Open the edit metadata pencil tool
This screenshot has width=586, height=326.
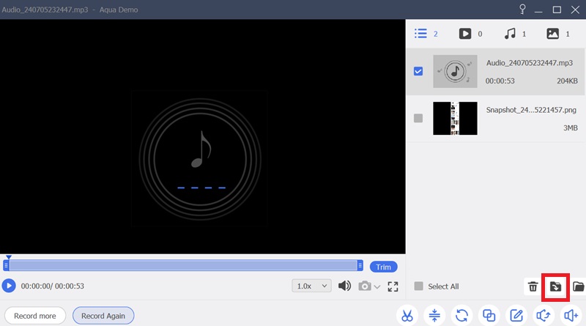click(x=516, y=316)
